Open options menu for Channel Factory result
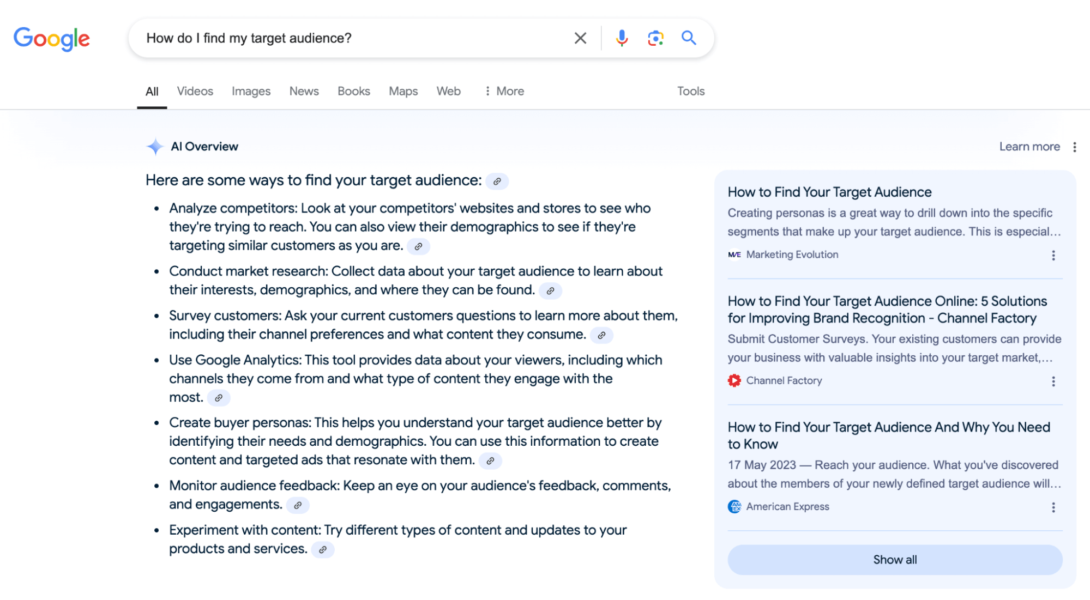Viewport: 1090px width, 600px height. pyautogui.click(x=1053, y=381)
